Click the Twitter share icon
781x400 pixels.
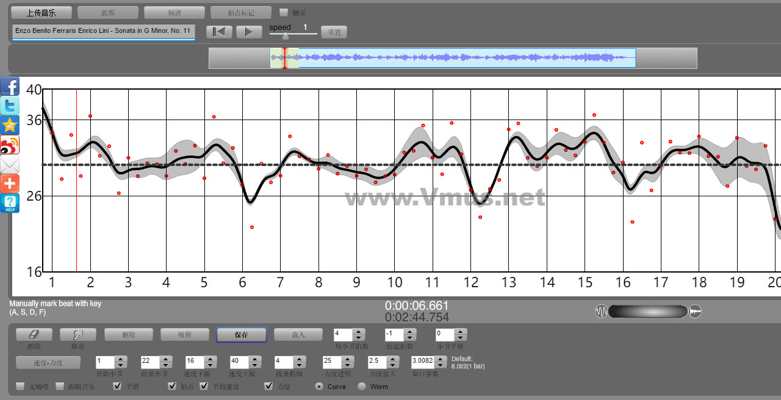point(10,105)
